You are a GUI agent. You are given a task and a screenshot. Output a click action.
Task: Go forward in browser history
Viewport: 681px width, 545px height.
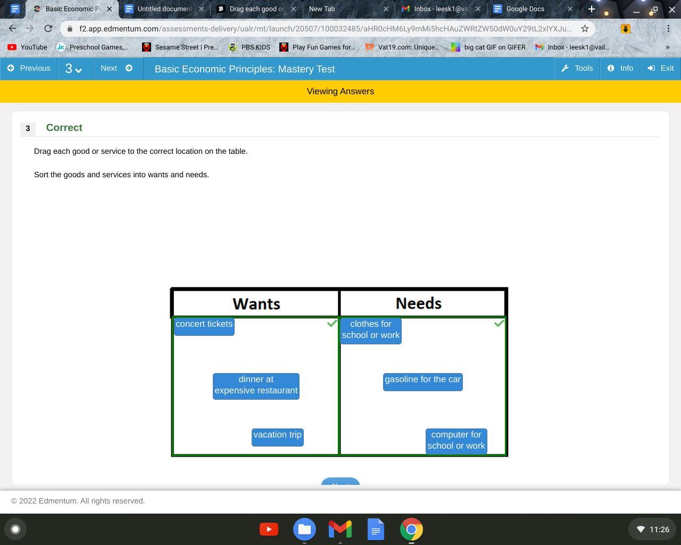(x=30, y=29)
